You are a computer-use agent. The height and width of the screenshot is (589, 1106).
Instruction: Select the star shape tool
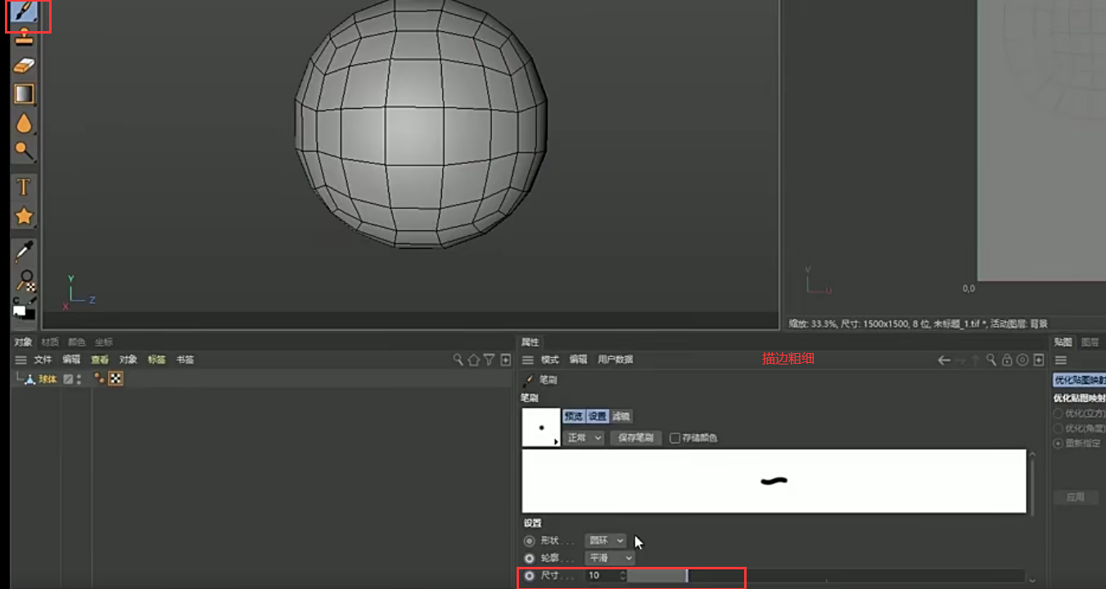25,216
